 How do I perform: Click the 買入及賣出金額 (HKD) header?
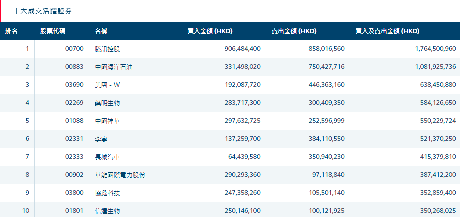tap(387, 31)
